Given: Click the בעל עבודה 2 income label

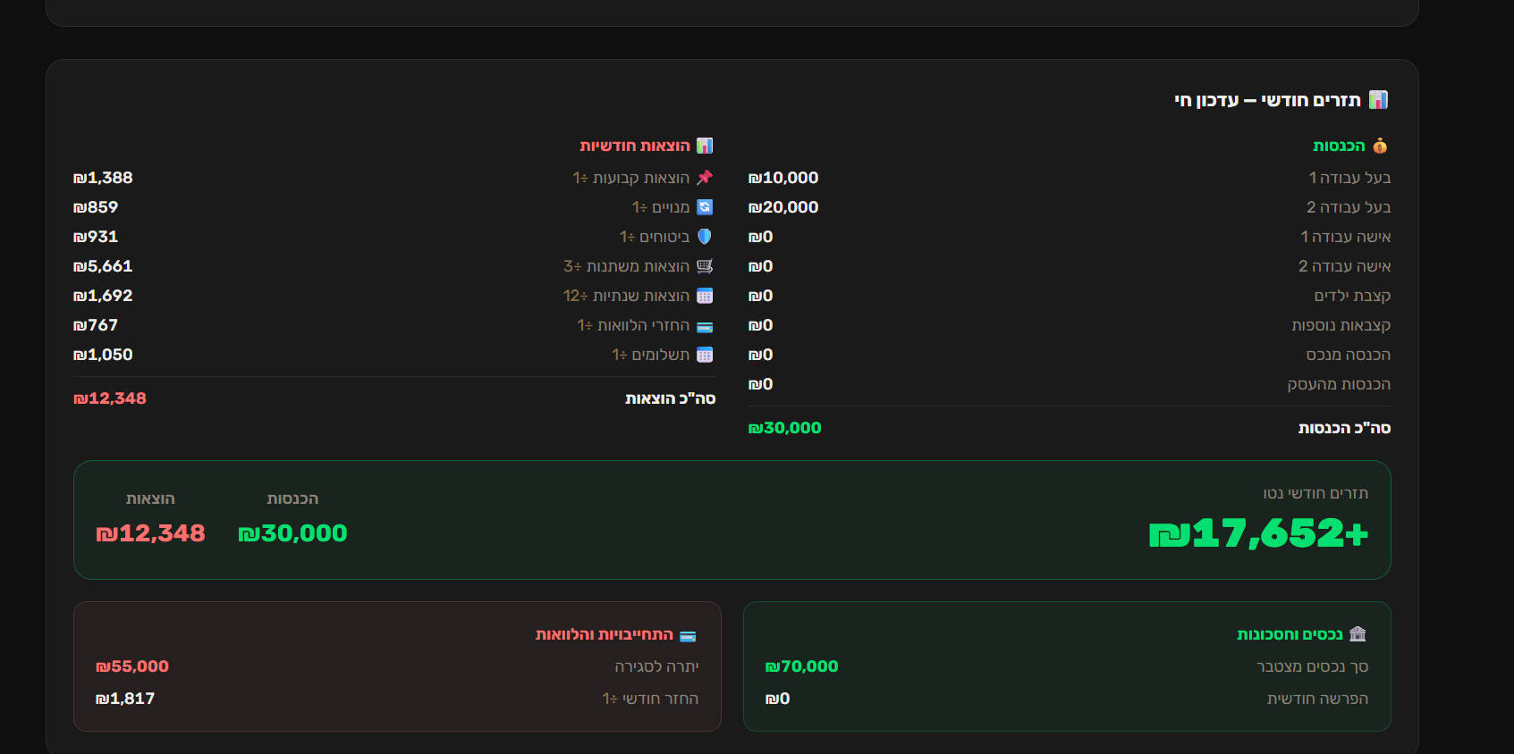Looking at the screenshot, I should coord(1349,207).
